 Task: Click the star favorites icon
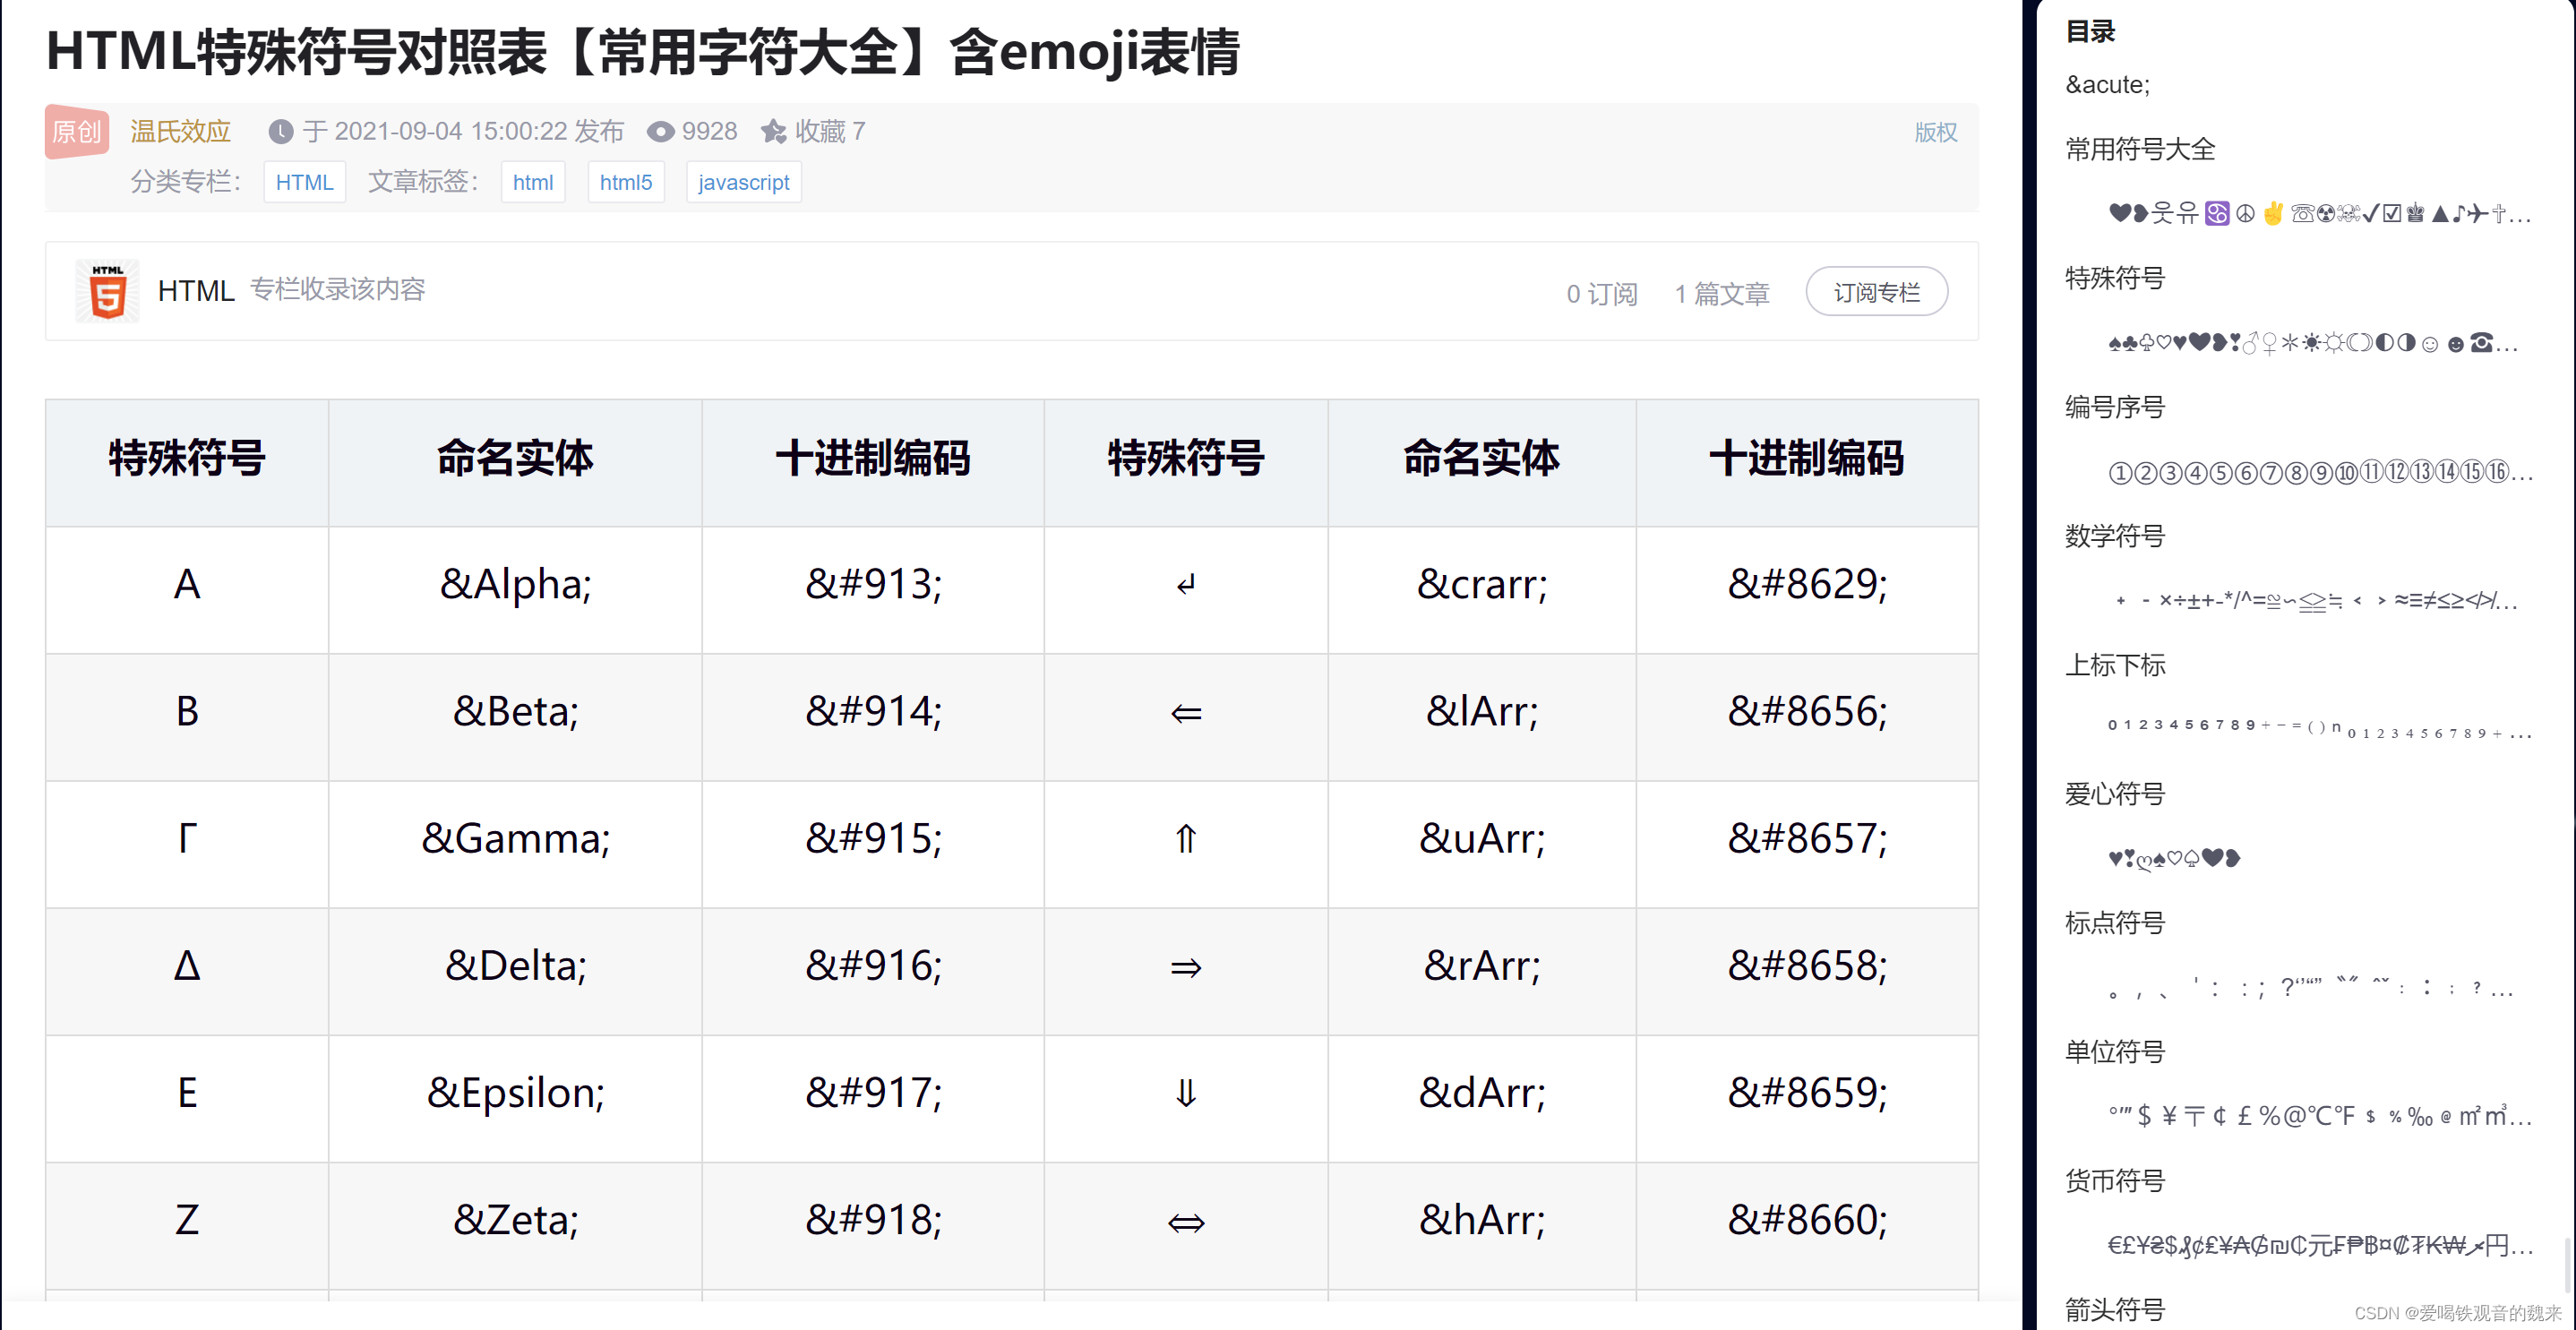click(773, 131)
